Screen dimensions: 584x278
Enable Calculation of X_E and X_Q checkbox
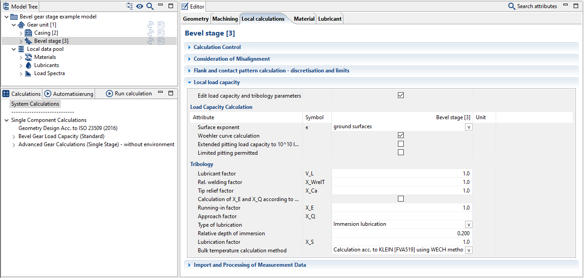click(x=401, y=198)
